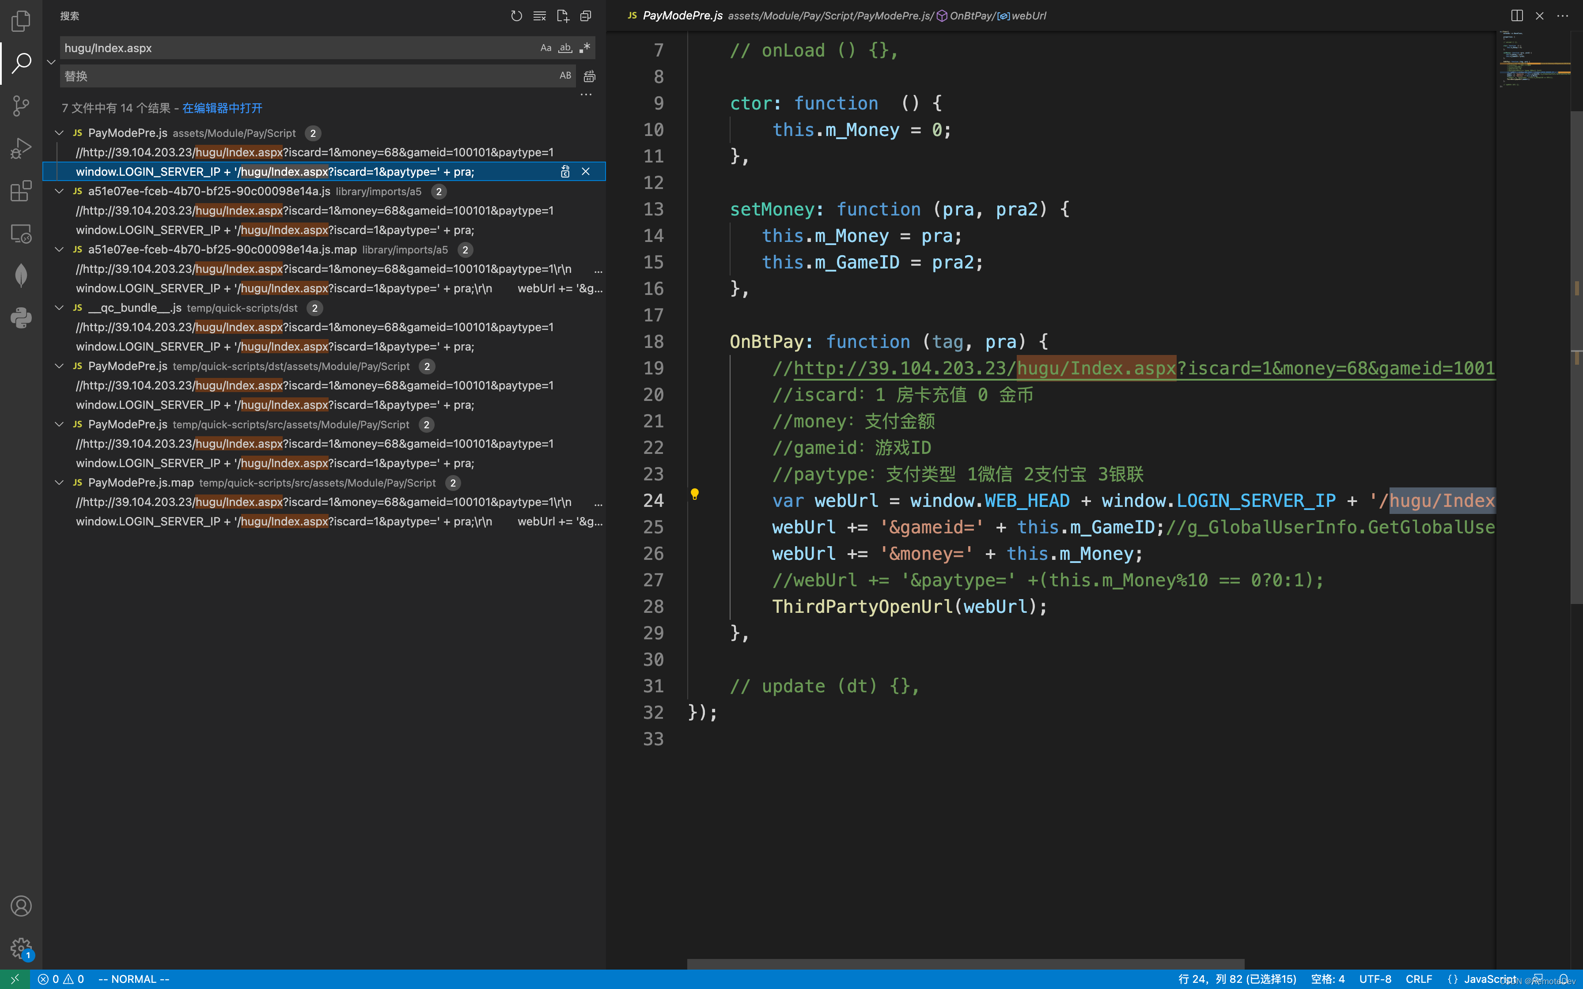Collapse all search results icon
This screenshot has width=1583, height=989.
pyautogui.click(x=585, y=16)
